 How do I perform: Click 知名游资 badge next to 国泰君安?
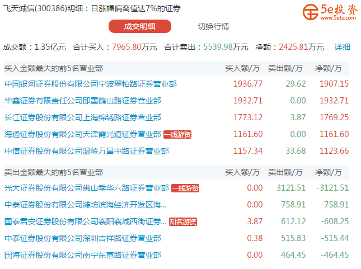[x=183, y=222]
